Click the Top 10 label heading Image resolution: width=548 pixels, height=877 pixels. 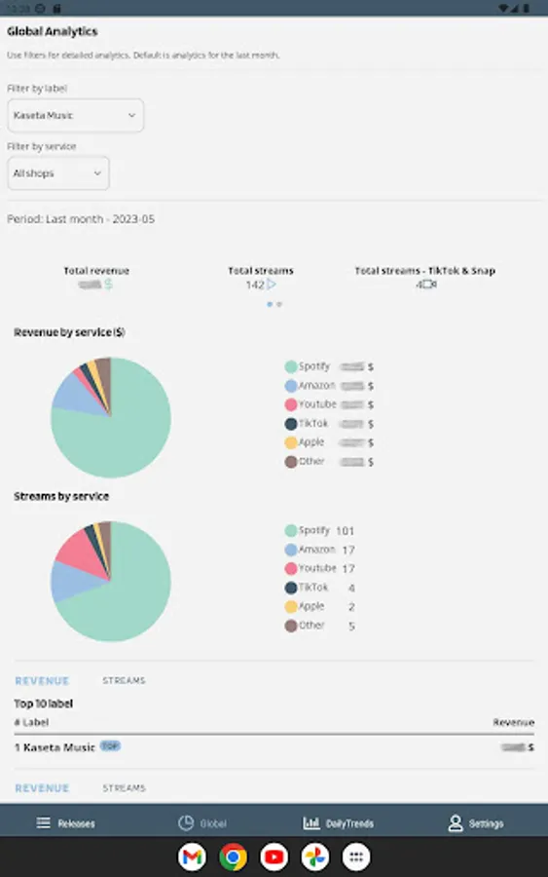pos(44,704)
